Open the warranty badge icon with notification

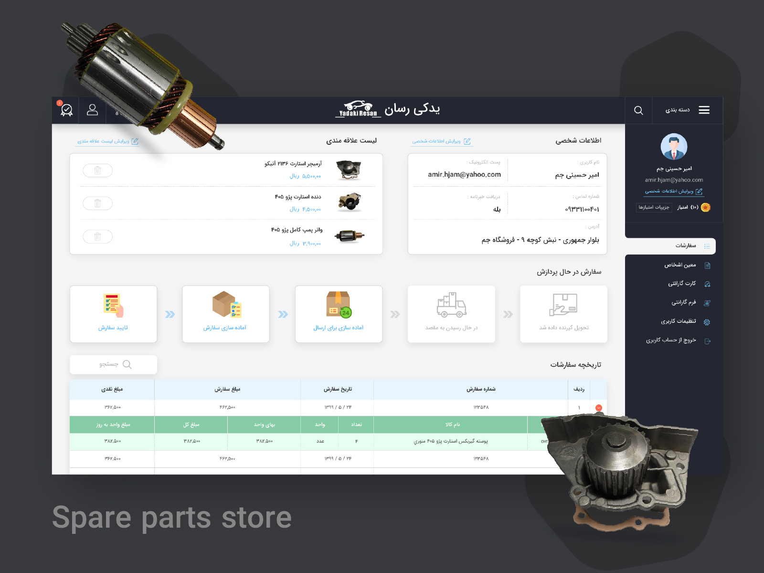66,110
